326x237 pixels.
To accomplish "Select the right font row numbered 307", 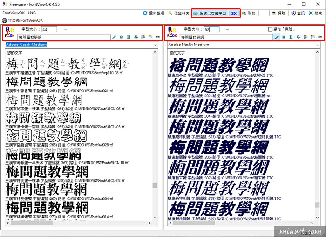I will pos(221,170).
